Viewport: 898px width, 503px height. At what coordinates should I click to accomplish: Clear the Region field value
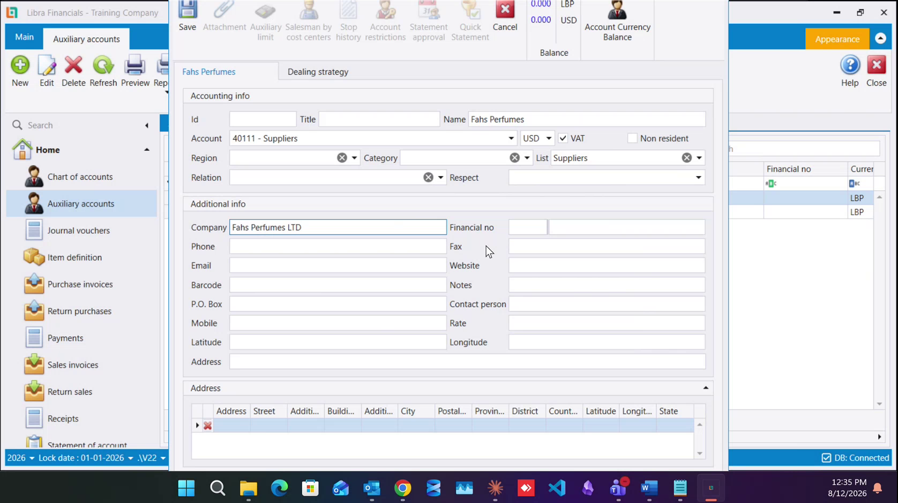coord(342,158)
